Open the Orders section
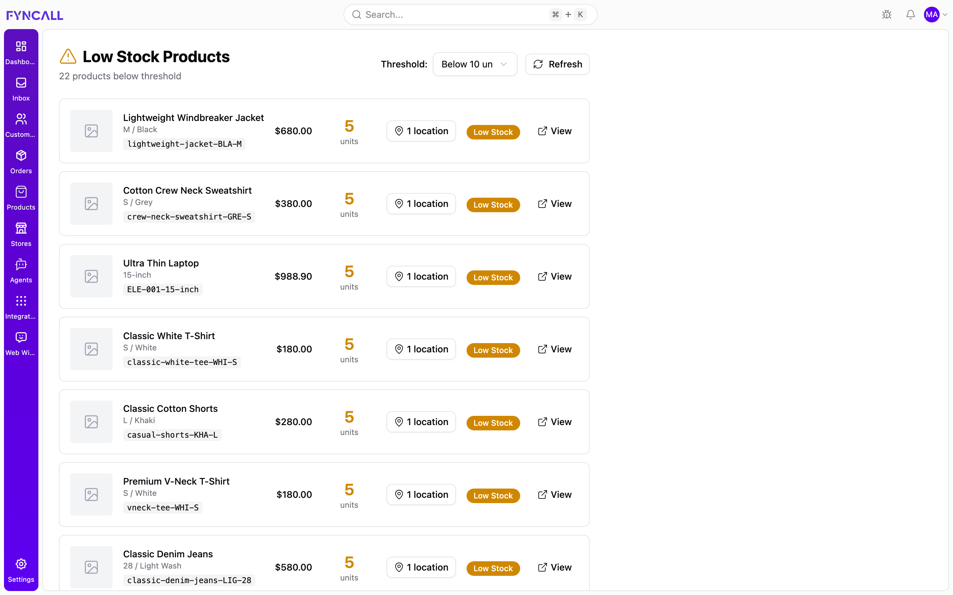Viewport: 953px width, 595px height. point(21,162)
